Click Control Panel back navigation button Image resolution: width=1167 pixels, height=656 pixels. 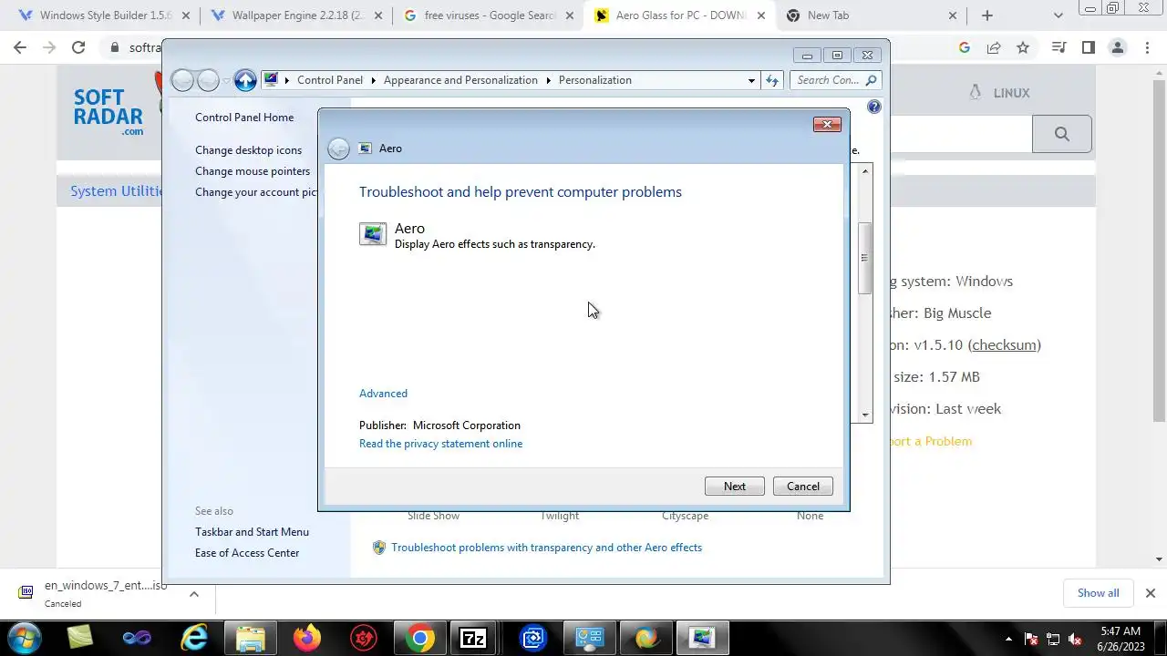click(182, 80)
